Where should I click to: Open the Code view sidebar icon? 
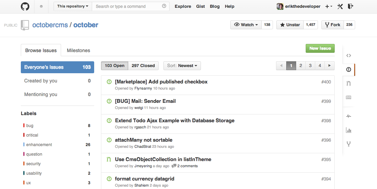pyautogui.click(x=348, y=56)
